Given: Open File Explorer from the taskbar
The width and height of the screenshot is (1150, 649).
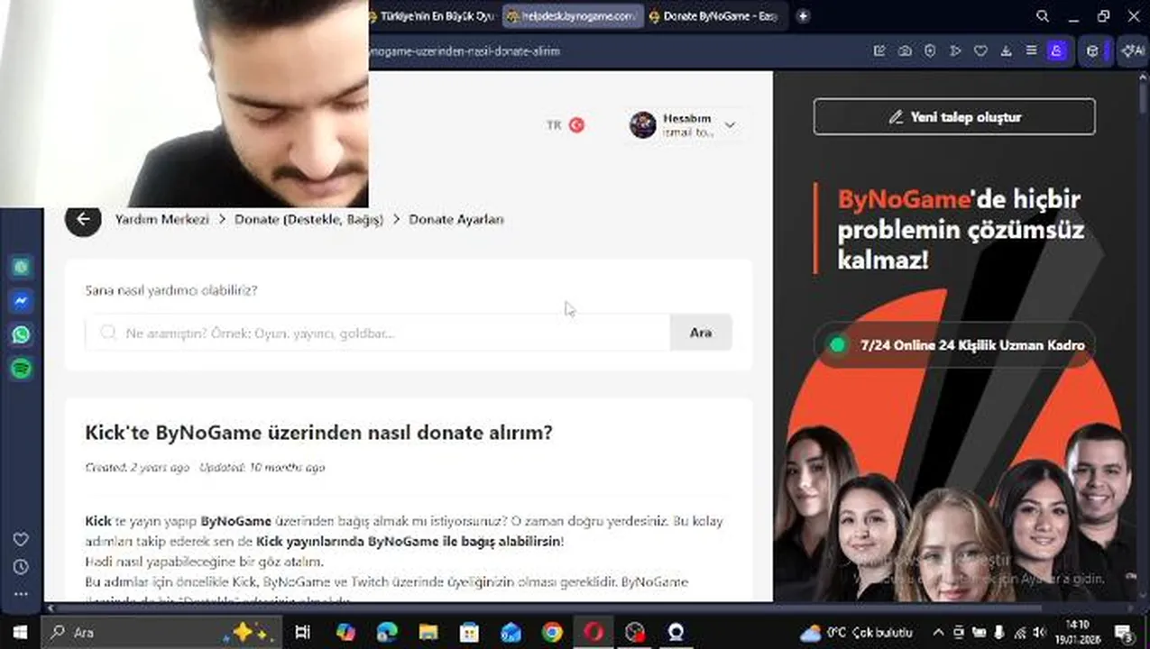Looking at the screenshot, I should click(428, 632).
